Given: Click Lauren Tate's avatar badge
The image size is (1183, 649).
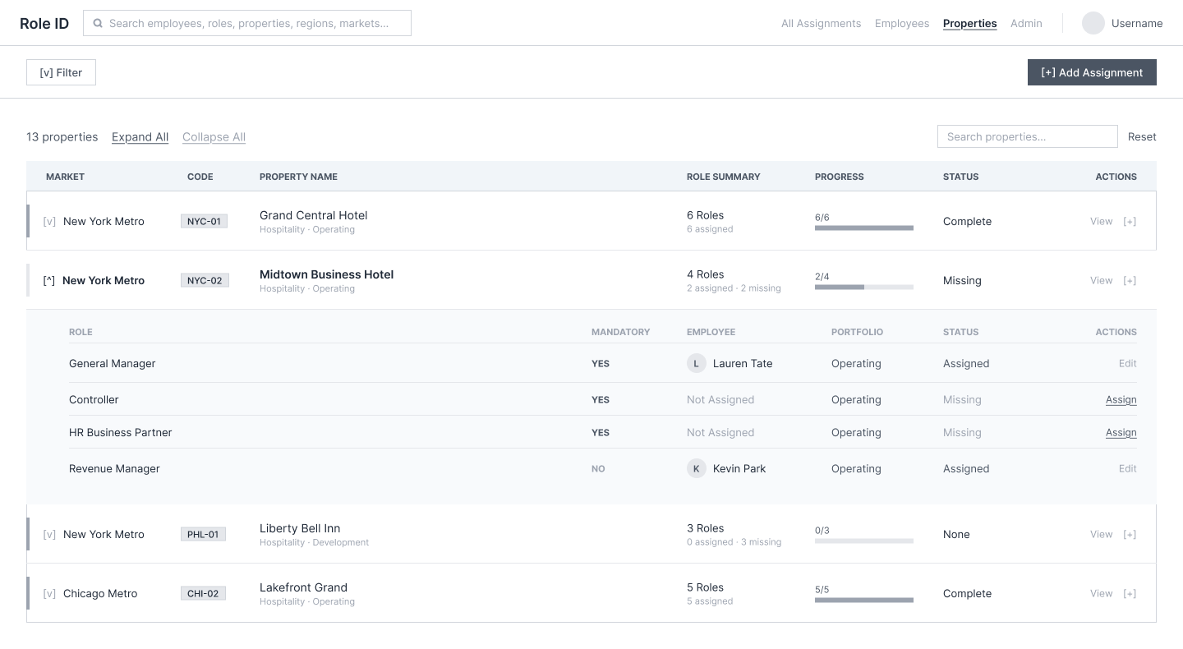Looking at the screenshot, I should pos(697,363).
